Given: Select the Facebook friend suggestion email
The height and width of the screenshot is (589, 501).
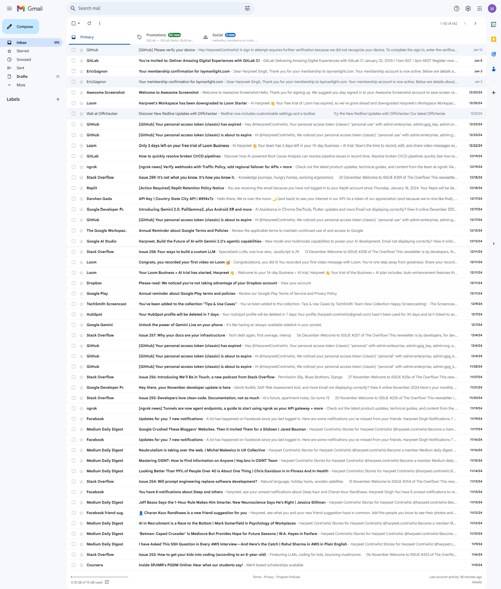Looking at the screenshot, I should 74,513.
